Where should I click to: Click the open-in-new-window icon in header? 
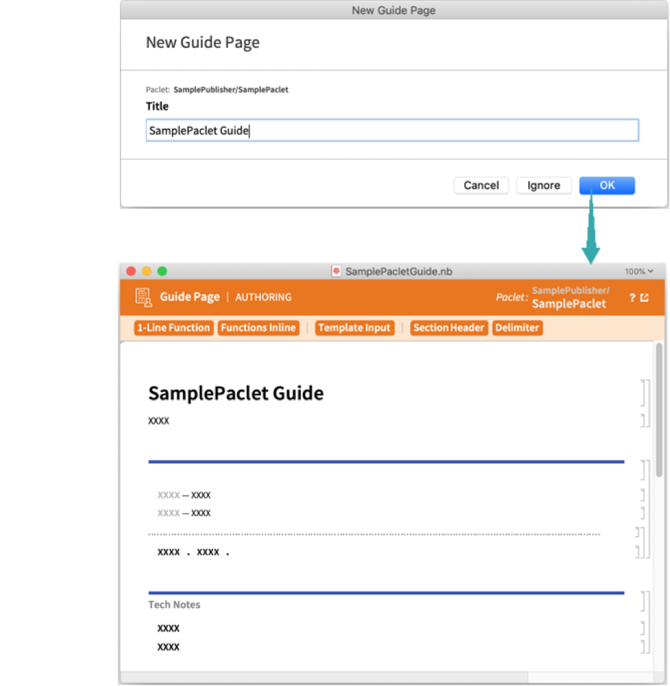tap(645, 298)
